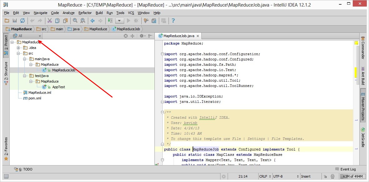Click the Open folder toolbar icon
Screen dimensions: 369x182
7,21
